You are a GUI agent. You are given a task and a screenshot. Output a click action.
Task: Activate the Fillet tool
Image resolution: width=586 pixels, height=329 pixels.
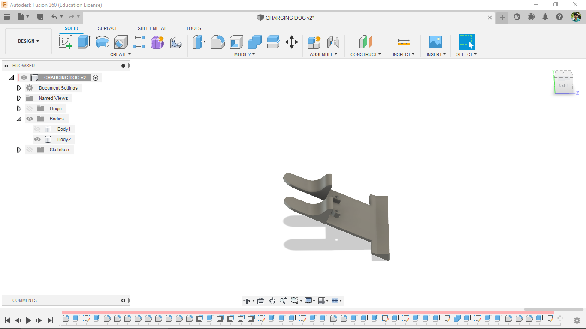point(218,42)
